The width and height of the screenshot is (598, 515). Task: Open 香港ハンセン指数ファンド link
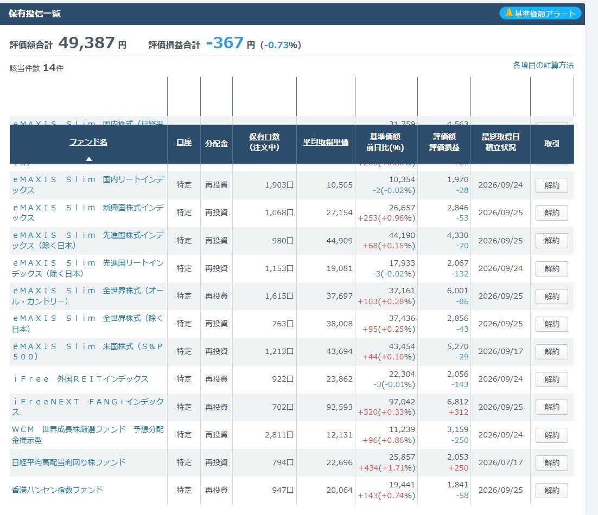pyautogui.click(x=57, y=490)
